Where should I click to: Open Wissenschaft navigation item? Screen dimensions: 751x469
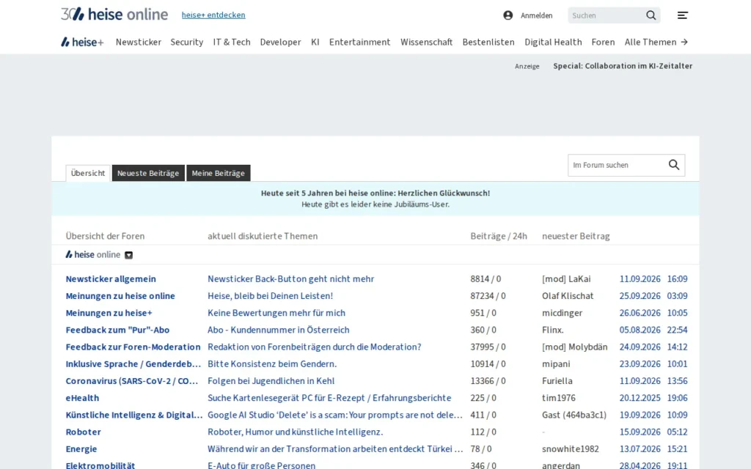426,42
